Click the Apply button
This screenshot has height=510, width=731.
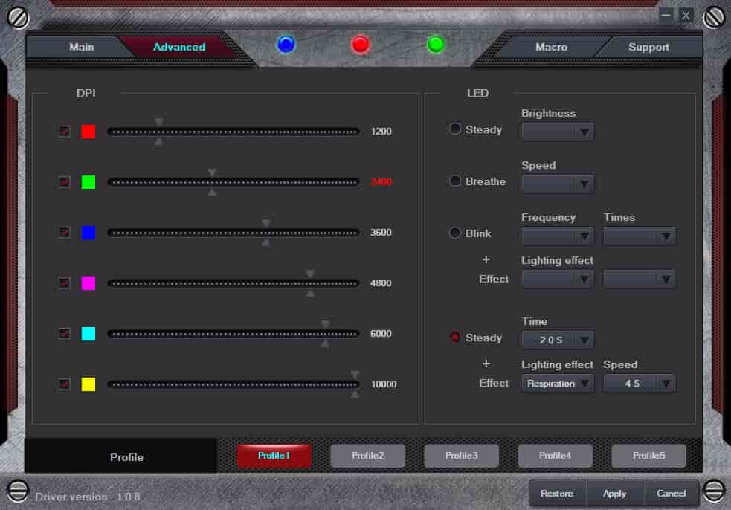click(614, 493)
